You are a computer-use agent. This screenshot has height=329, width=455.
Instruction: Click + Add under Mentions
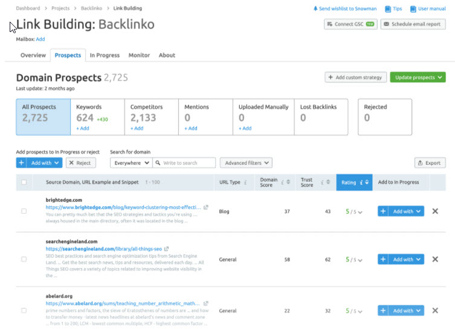pos(191,129)
